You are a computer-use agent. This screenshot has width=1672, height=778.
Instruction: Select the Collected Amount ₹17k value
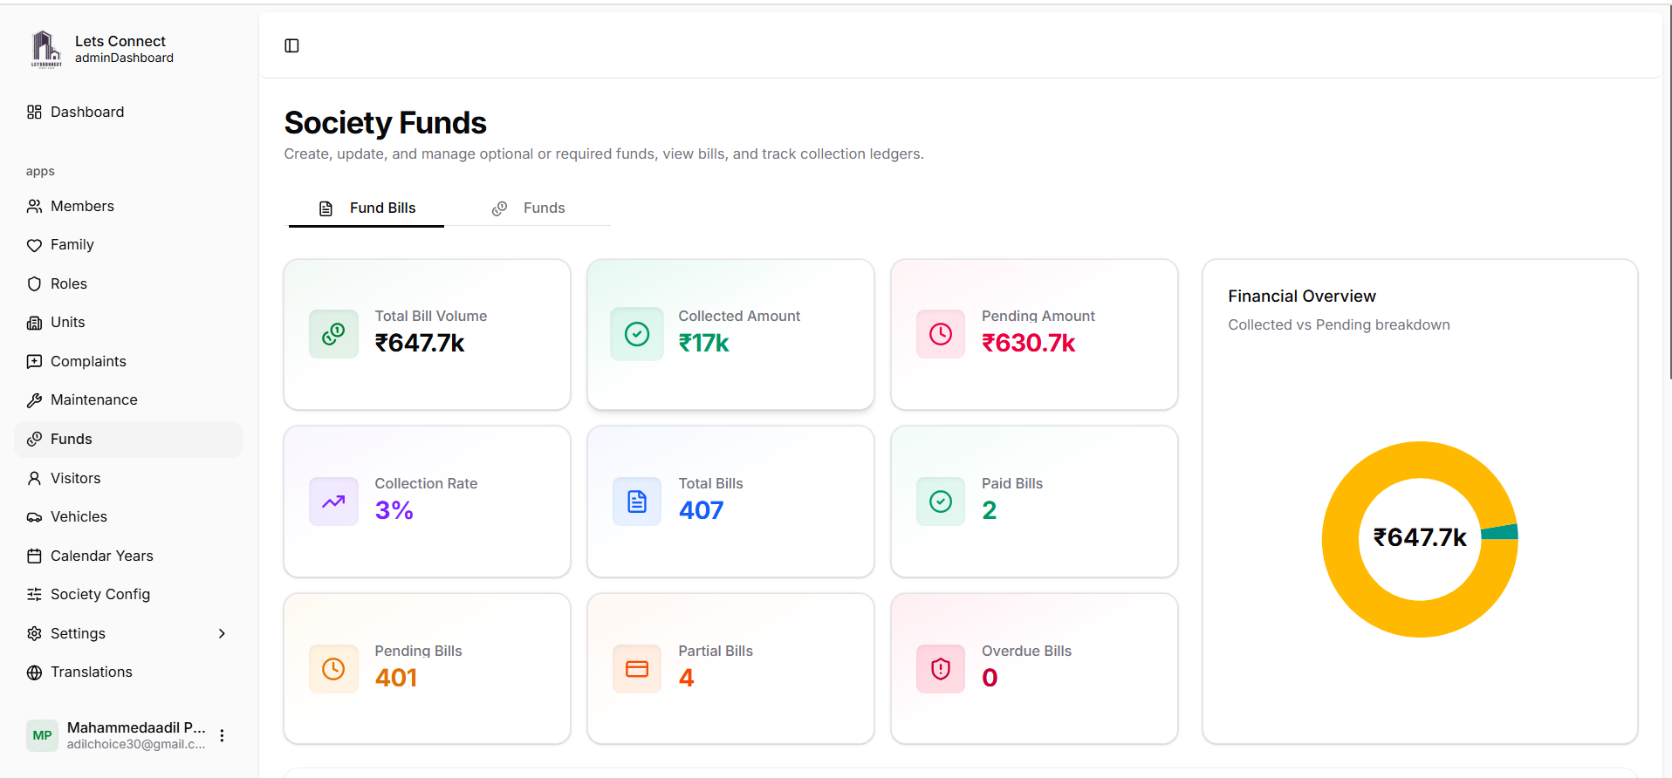point(703,344)
